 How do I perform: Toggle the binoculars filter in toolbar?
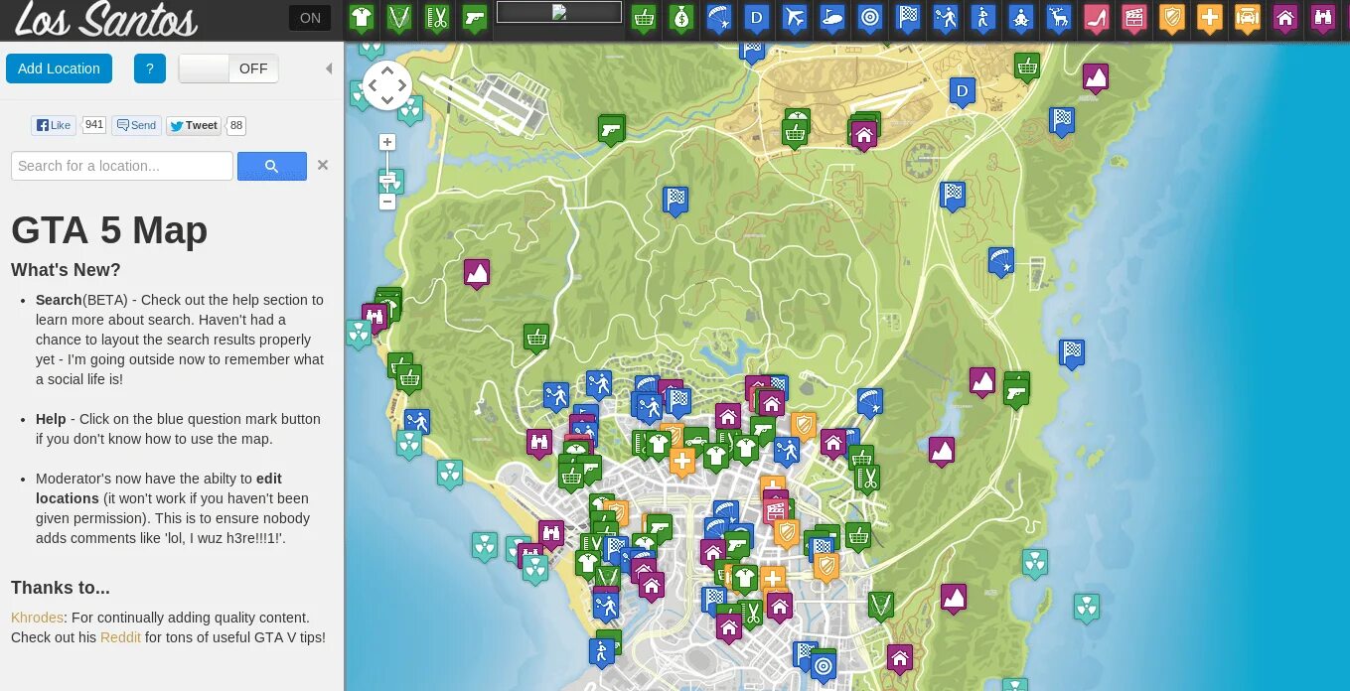click(1323, 18)
